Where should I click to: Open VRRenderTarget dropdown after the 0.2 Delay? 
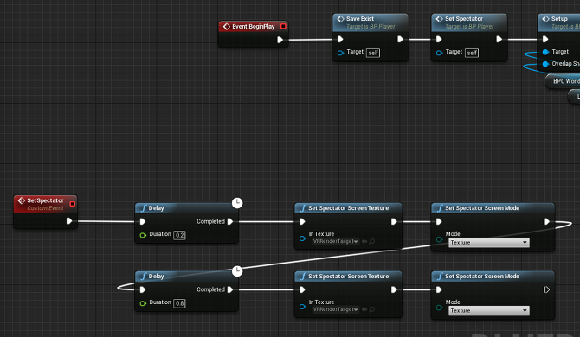336,241
